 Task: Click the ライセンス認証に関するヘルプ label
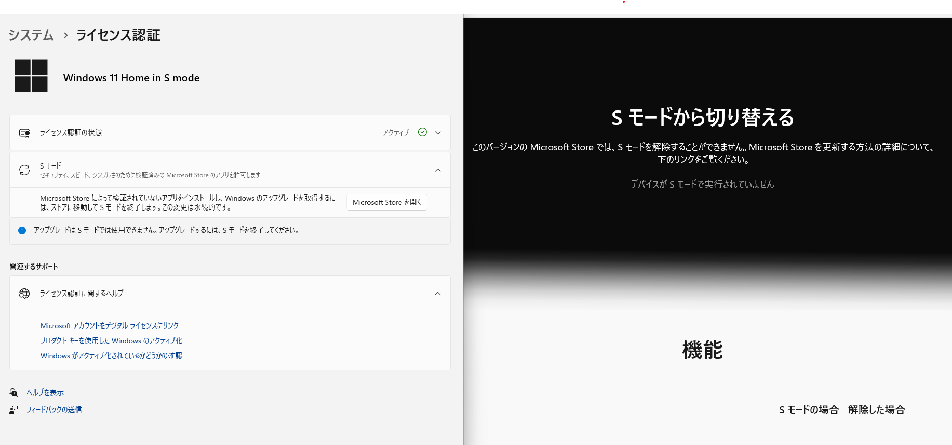[82, 294]
